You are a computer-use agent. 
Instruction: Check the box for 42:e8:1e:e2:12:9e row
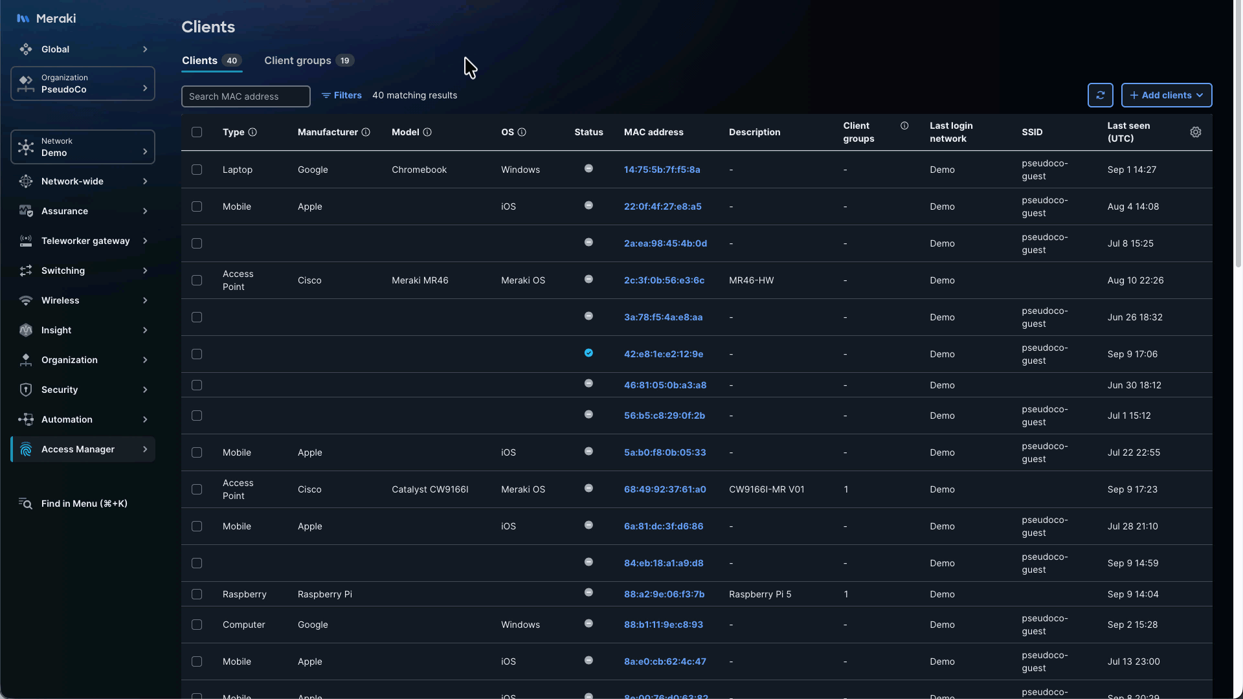[x=197, y=354]
